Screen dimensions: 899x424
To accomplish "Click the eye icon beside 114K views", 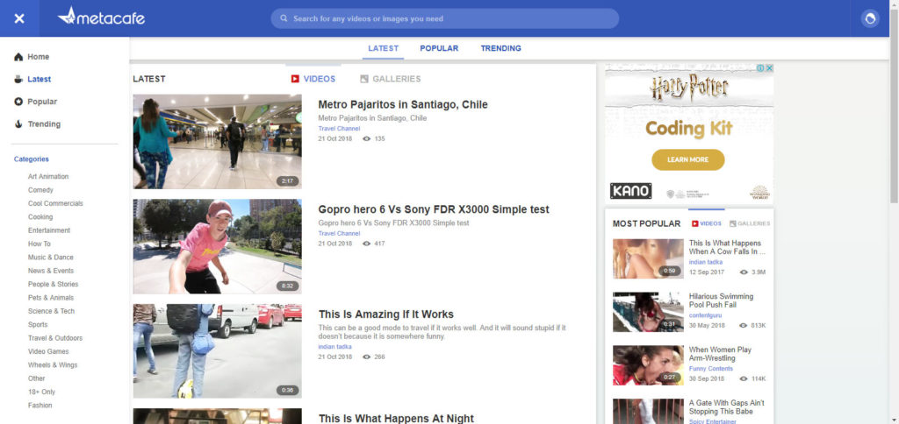I will [x=744, y=378].
